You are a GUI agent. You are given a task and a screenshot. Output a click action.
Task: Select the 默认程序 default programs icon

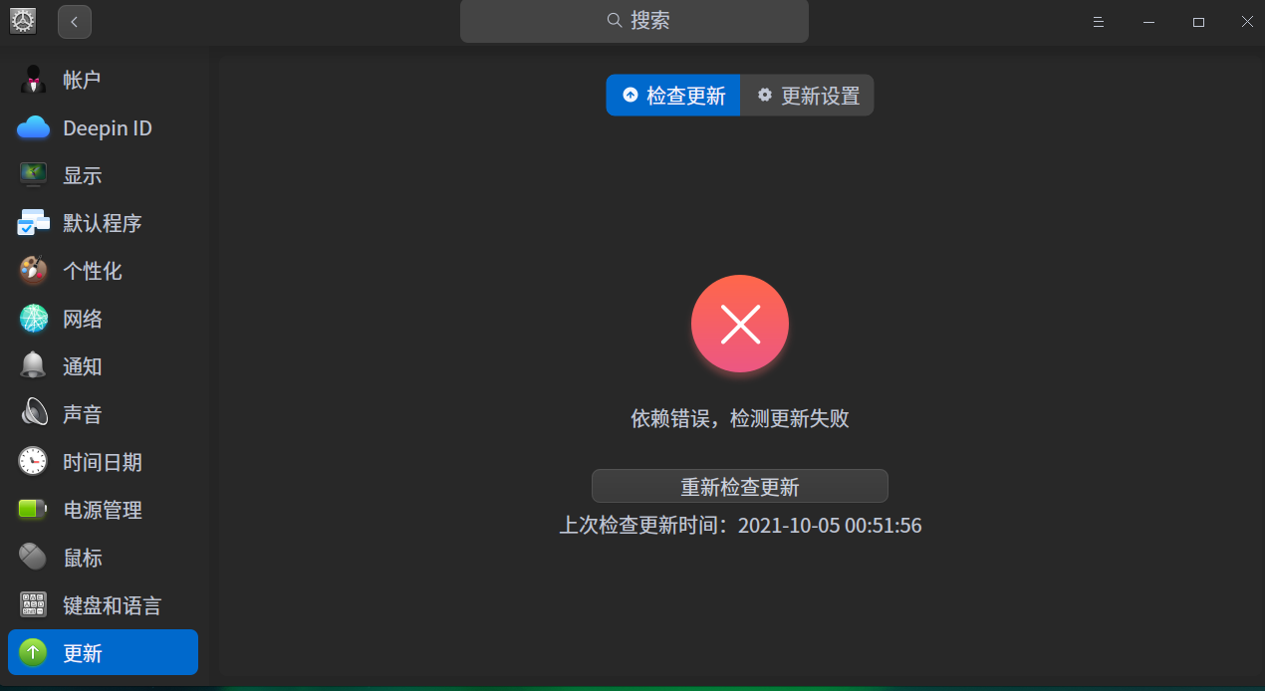click(33, 223)
